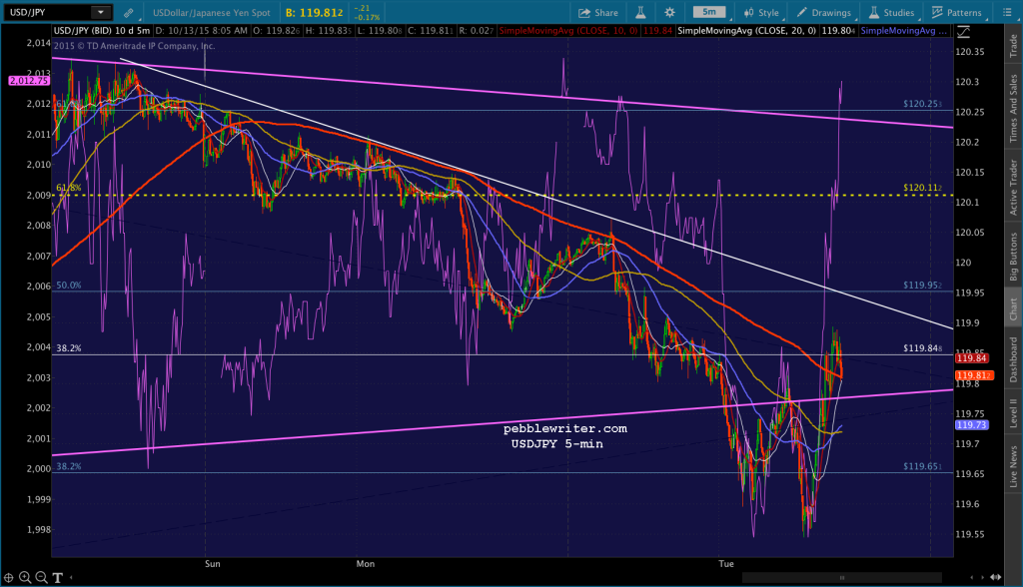Open the Drawings menu

824,12
